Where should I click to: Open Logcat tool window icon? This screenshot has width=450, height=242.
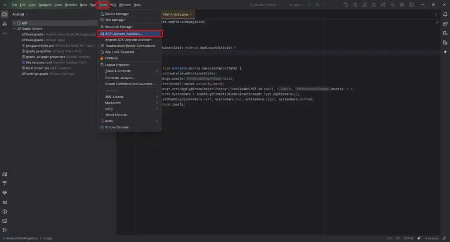[x=4, y=202]
